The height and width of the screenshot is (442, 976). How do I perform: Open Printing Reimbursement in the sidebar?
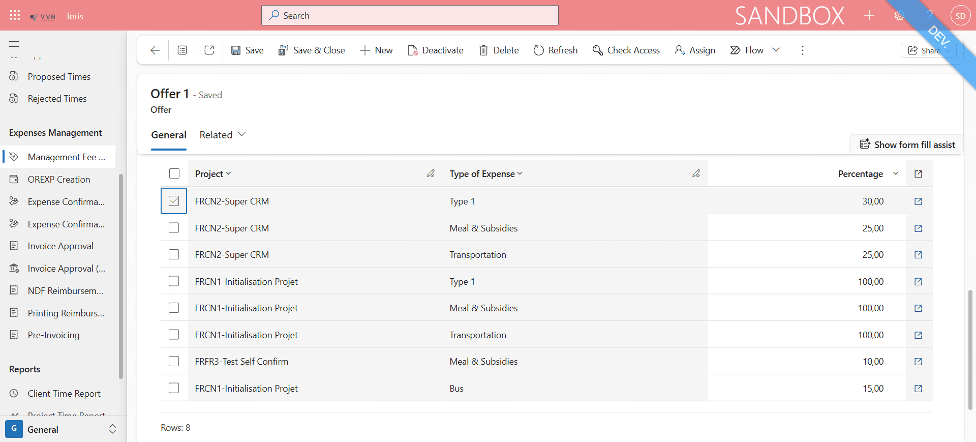coord(66,313)
